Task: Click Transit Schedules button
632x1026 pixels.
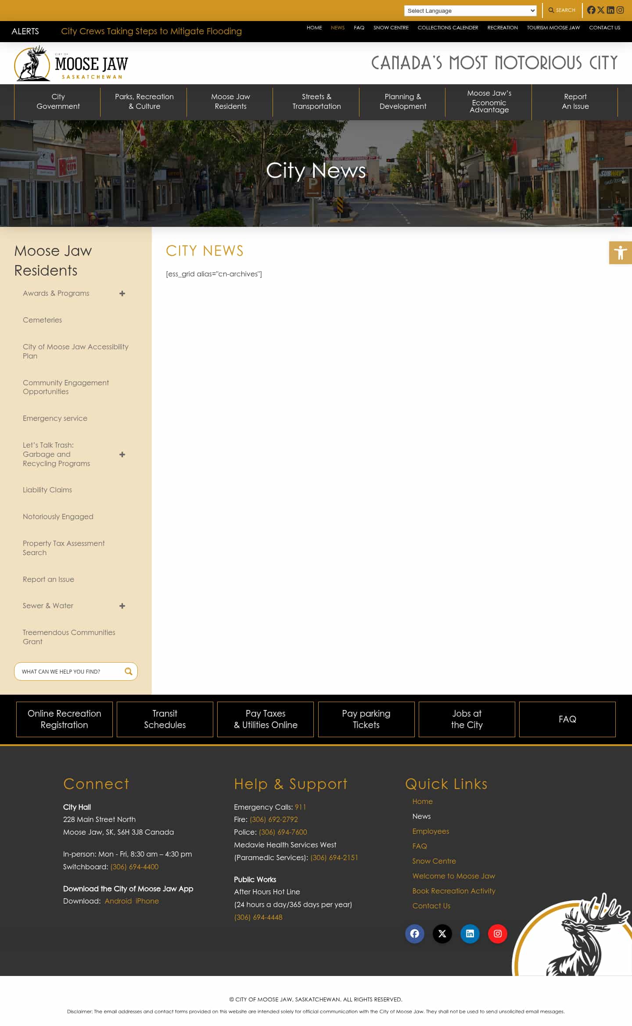Action: click(165, 719)
